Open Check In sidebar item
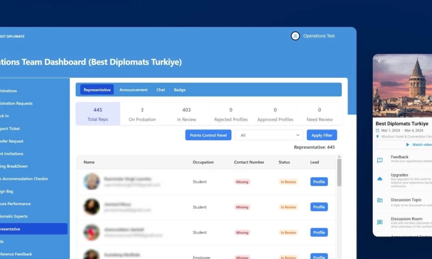The image size is (432, 259). [x=4, y=116]
